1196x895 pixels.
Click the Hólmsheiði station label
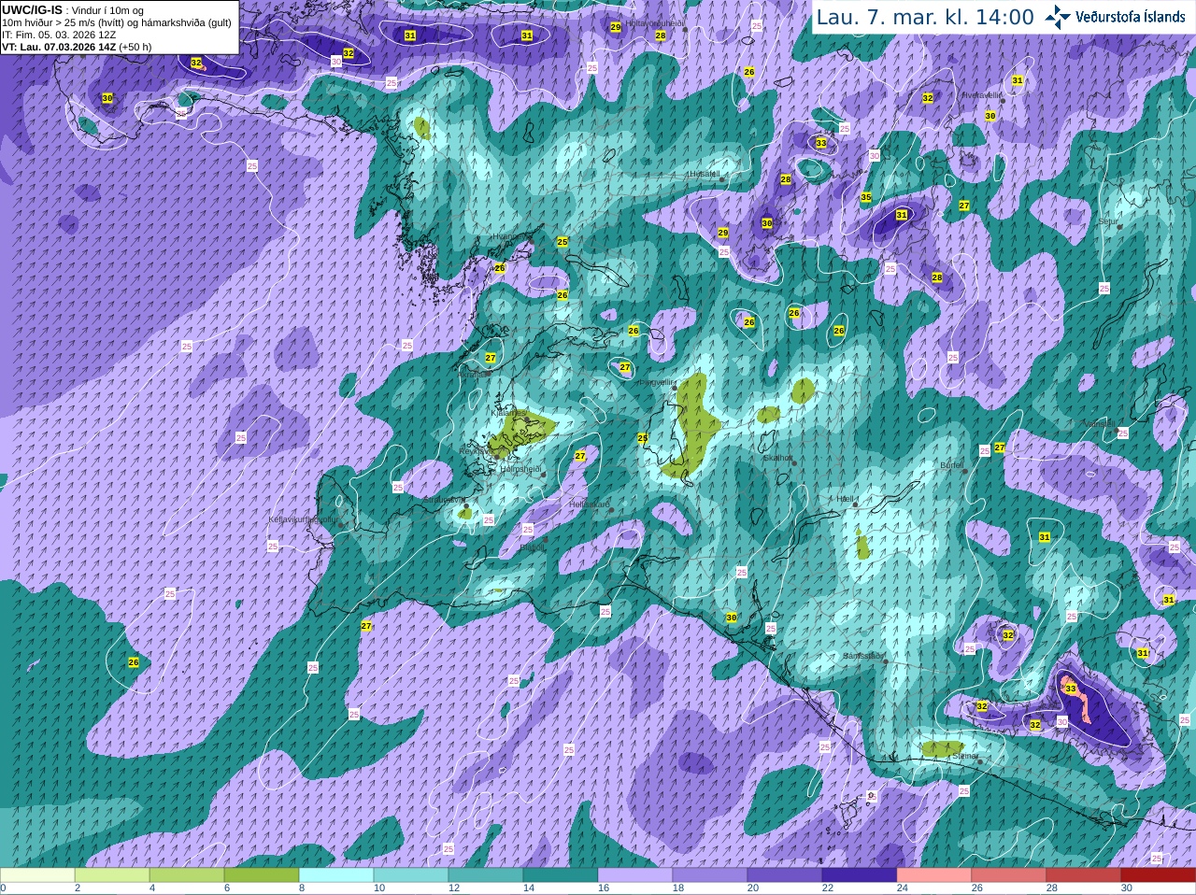click(521, 469)
